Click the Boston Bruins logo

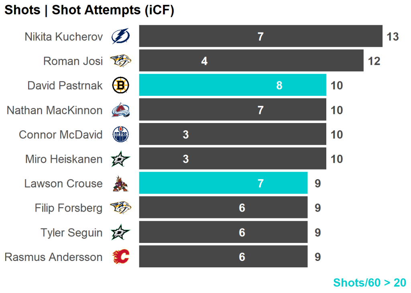[120, 85]
